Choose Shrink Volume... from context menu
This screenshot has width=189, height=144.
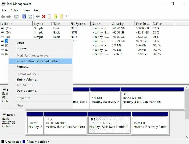click(x=40, y=80)
